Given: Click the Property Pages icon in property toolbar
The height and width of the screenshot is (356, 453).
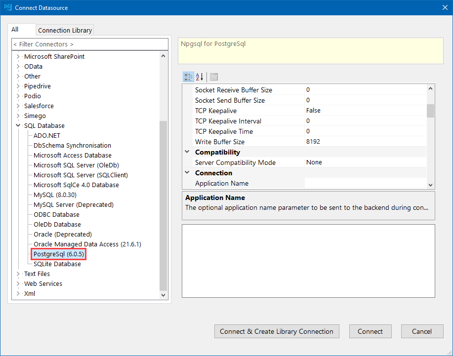Looking at the screenshot, I should point(214,77).
